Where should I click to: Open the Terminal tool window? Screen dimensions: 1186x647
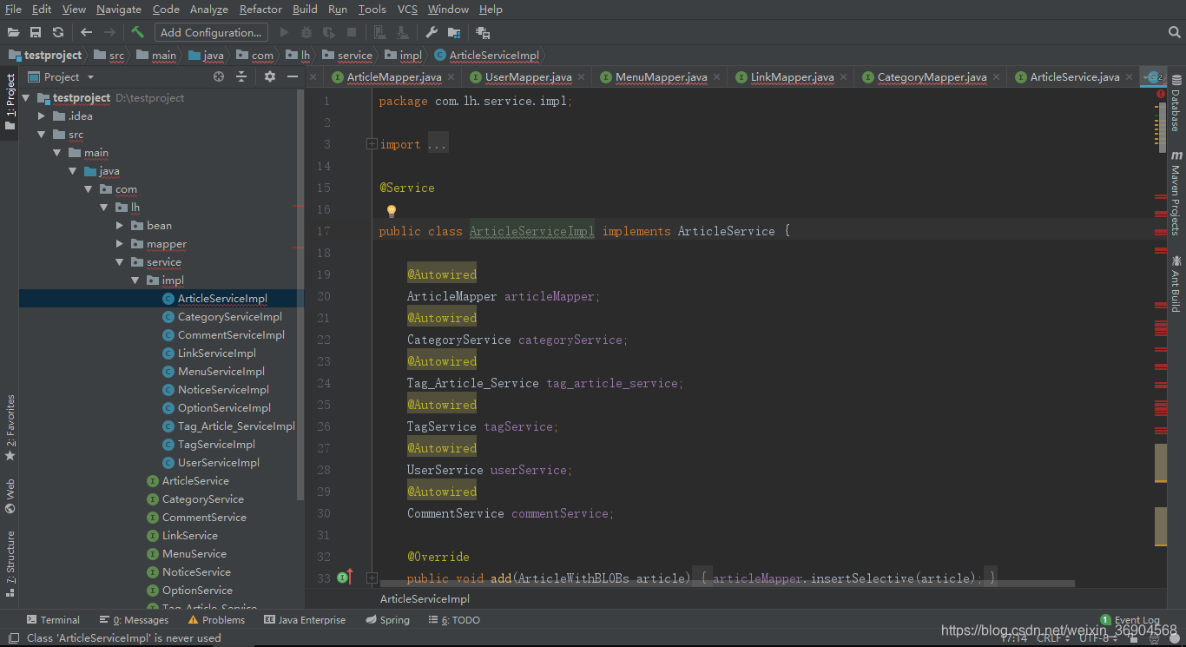53,620
